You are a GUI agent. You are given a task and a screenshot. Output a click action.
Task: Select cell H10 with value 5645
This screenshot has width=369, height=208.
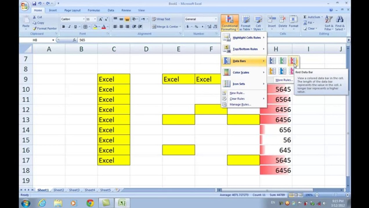(276, 89)
